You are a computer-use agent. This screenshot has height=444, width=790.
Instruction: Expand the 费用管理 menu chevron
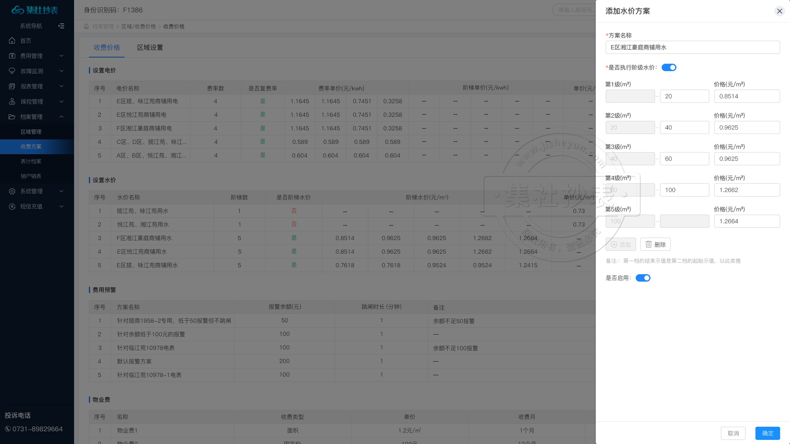[61, 56]
